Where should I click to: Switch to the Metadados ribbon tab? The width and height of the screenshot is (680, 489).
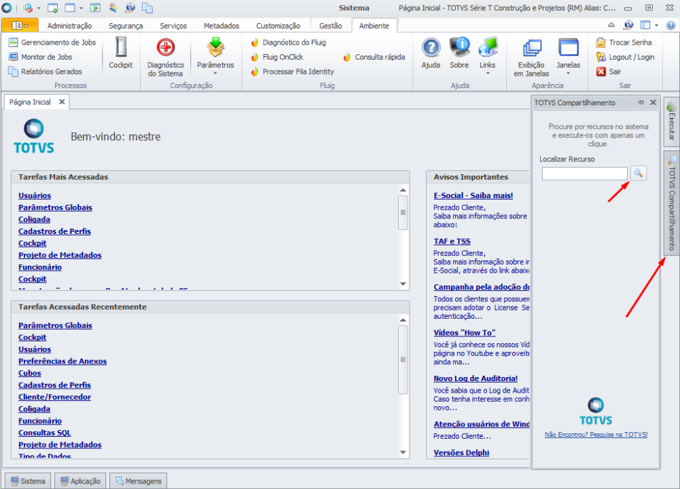tap(221, 26)
